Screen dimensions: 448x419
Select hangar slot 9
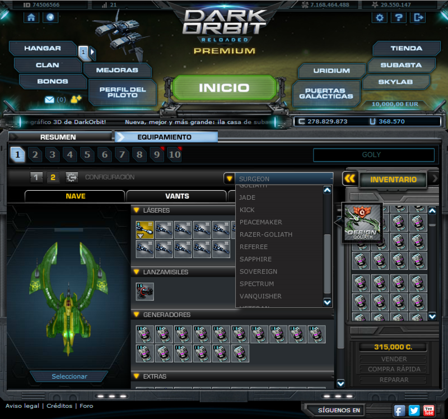tap(157, 155)
